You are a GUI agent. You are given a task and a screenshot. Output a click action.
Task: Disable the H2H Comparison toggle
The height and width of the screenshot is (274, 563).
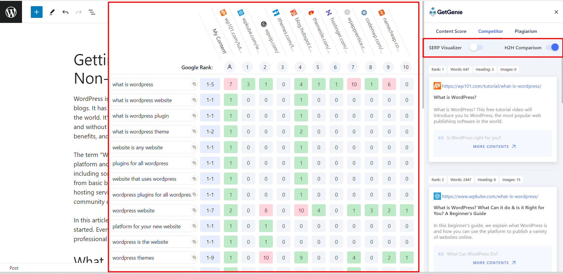point(552,47)
